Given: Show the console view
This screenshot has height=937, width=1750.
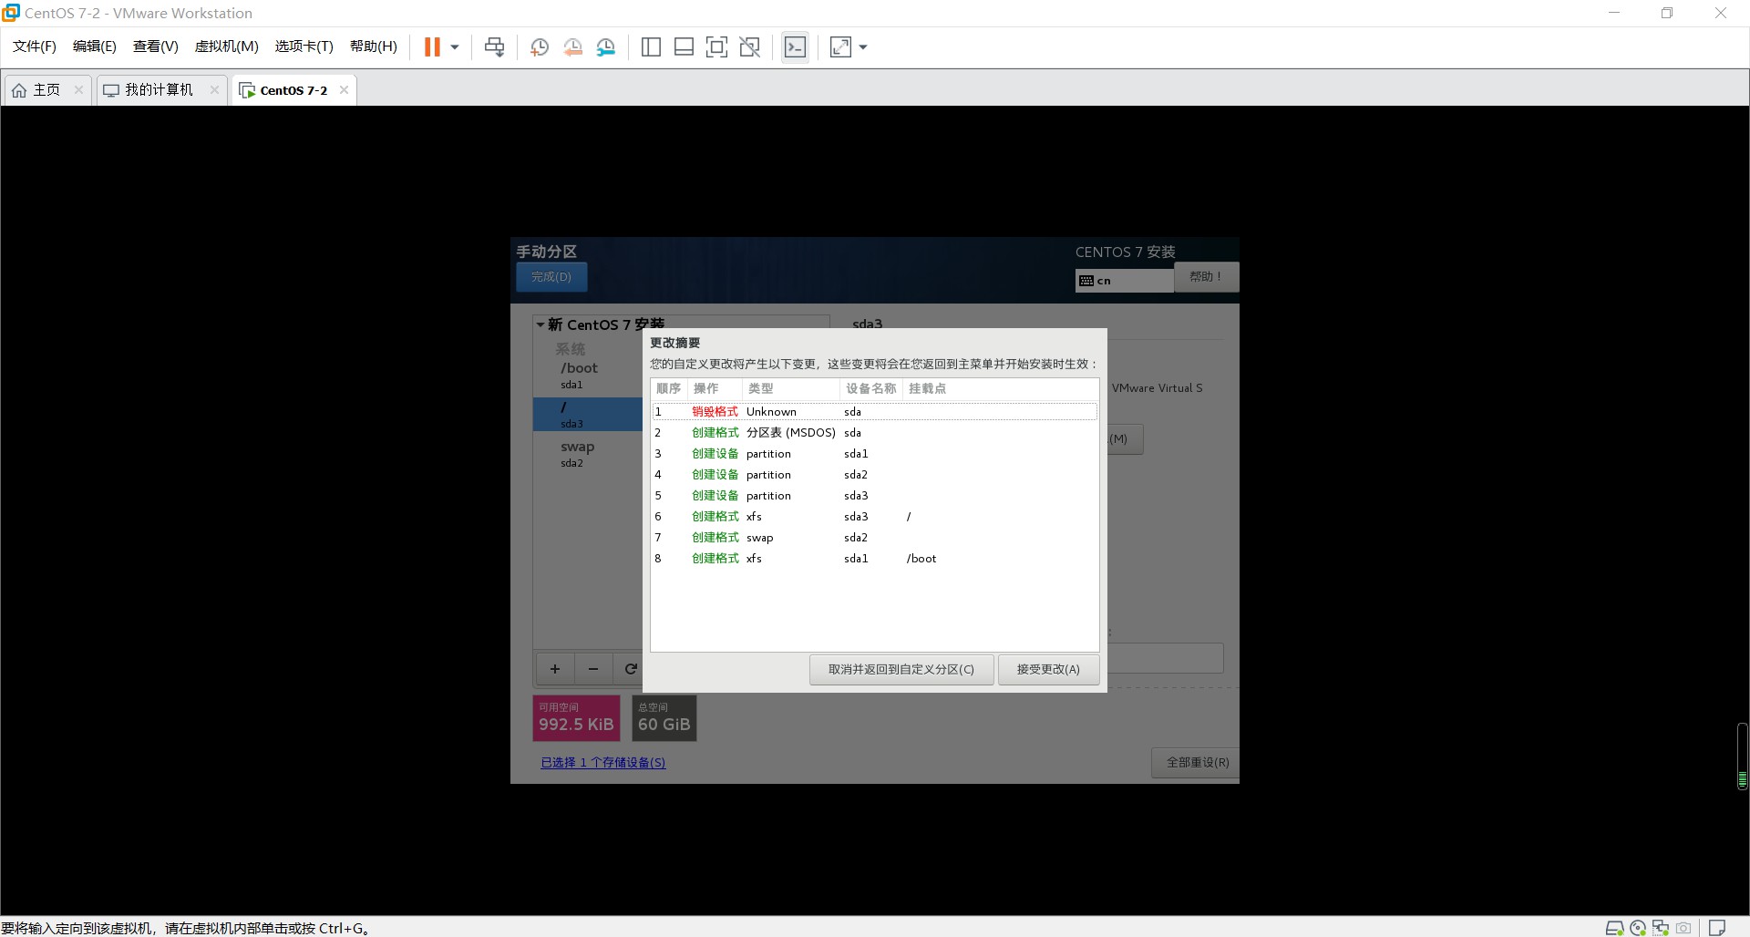Looking at the screenshot, I should coord(795,47).
